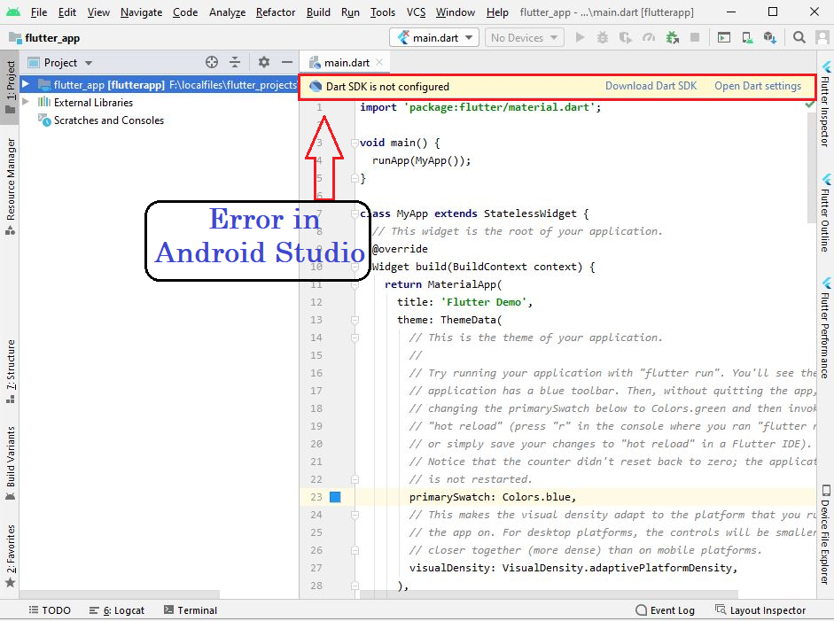The image size is (834, 621).
Task: Click the blue color swatch in gutter
Action: tap(335, 497)
